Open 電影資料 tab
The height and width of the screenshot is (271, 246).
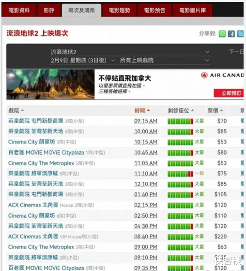(x=19, y=10)
